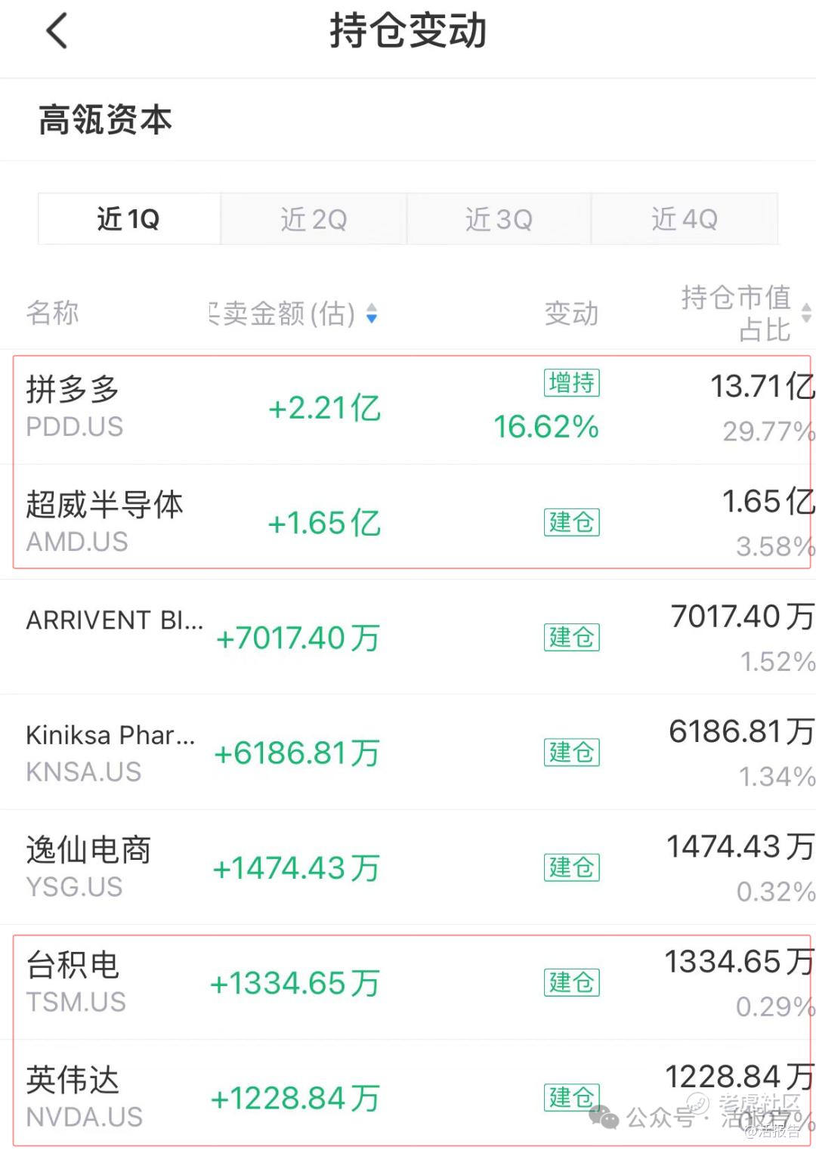Click the 增持 tag for PDD
The width and height of the screenshot is (816, 1150).
coord(572,382)
